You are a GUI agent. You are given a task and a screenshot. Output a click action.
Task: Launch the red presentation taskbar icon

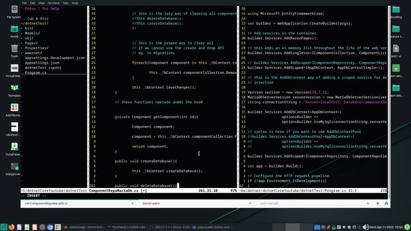(x=35, y=227)
